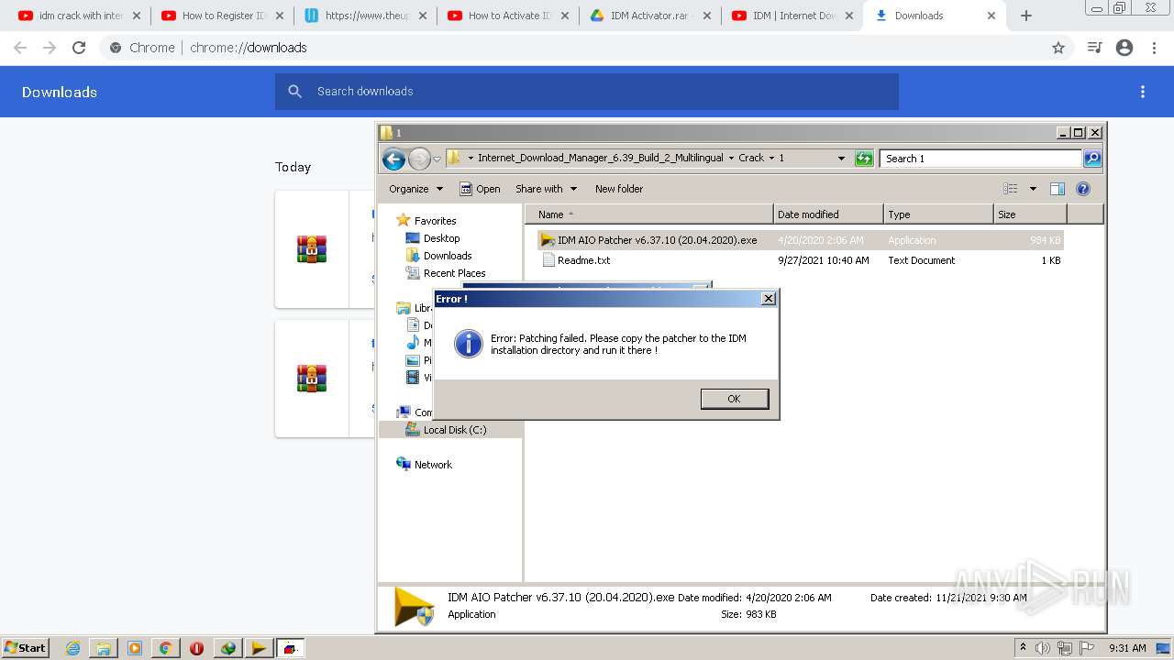The width and height of the screenshot is (1174, 660).
Task: Close the Error dialog with X
Action: pyautogui.click(x=769, y=299)
